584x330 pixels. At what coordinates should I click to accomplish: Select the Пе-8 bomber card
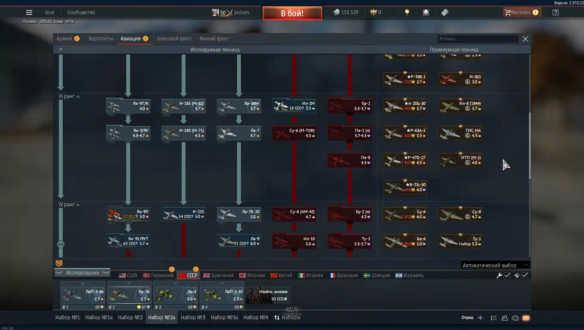pyautogui.click(x=350, y=160)
